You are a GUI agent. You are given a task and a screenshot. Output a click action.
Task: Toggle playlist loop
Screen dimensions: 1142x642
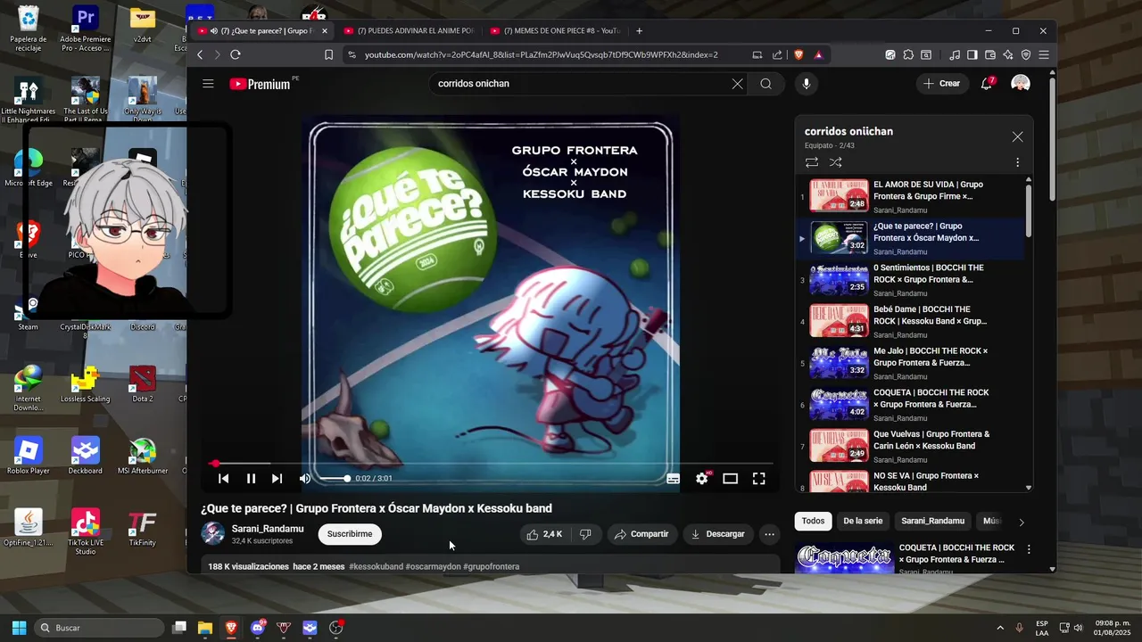pyautogui.click(x=812, y=162)
